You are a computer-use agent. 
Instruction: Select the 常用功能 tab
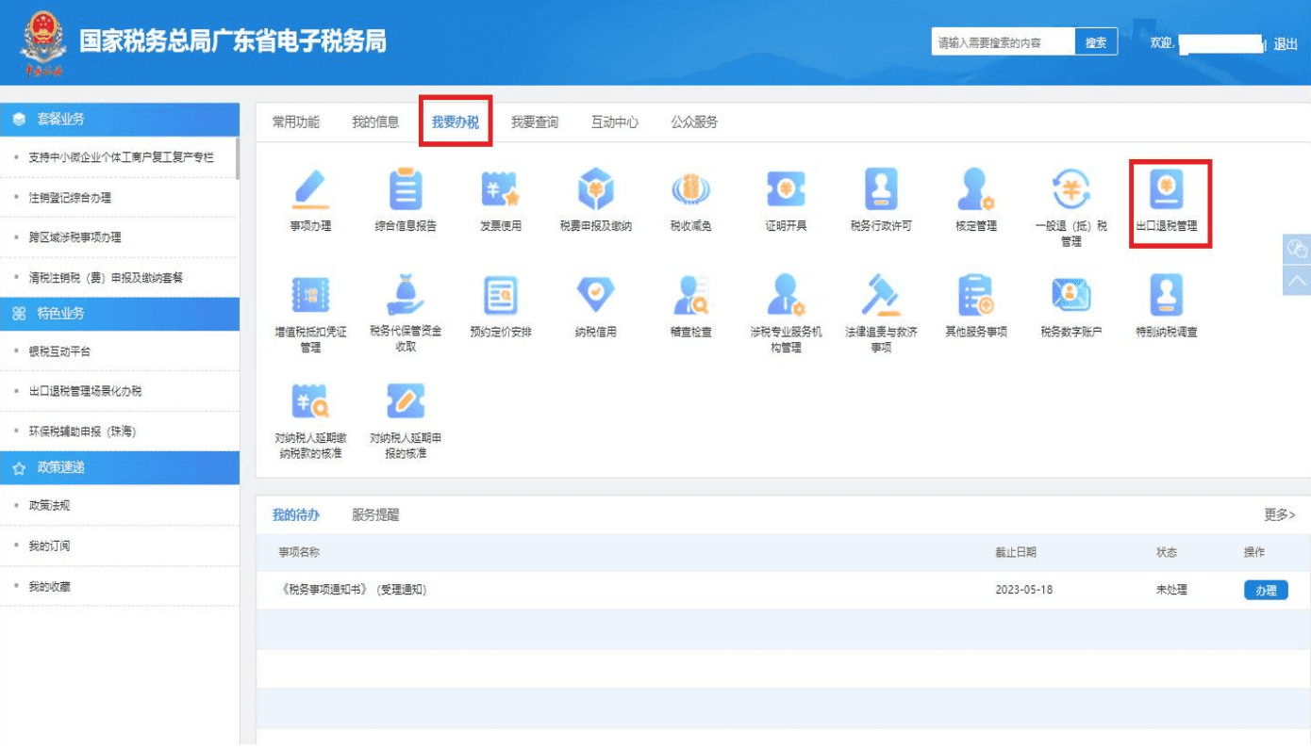pyautogui.click(x=296, y=122)
